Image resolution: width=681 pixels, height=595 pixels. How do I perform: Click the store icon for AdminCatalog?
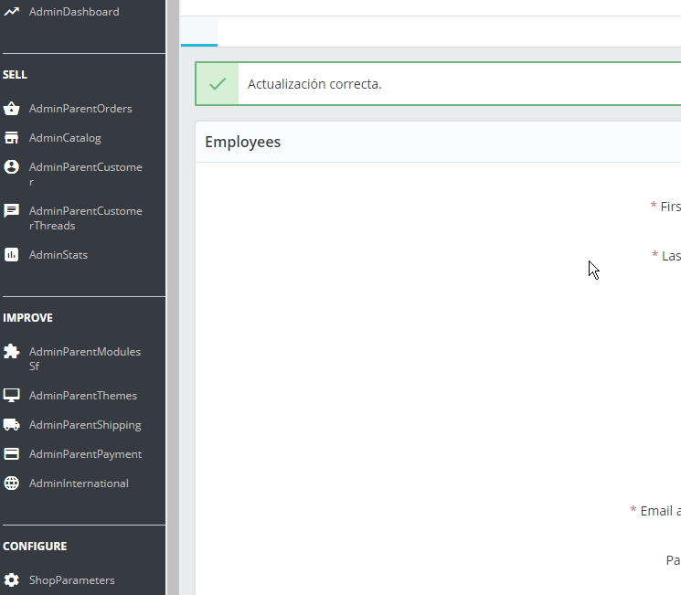(x=11, y=138)
